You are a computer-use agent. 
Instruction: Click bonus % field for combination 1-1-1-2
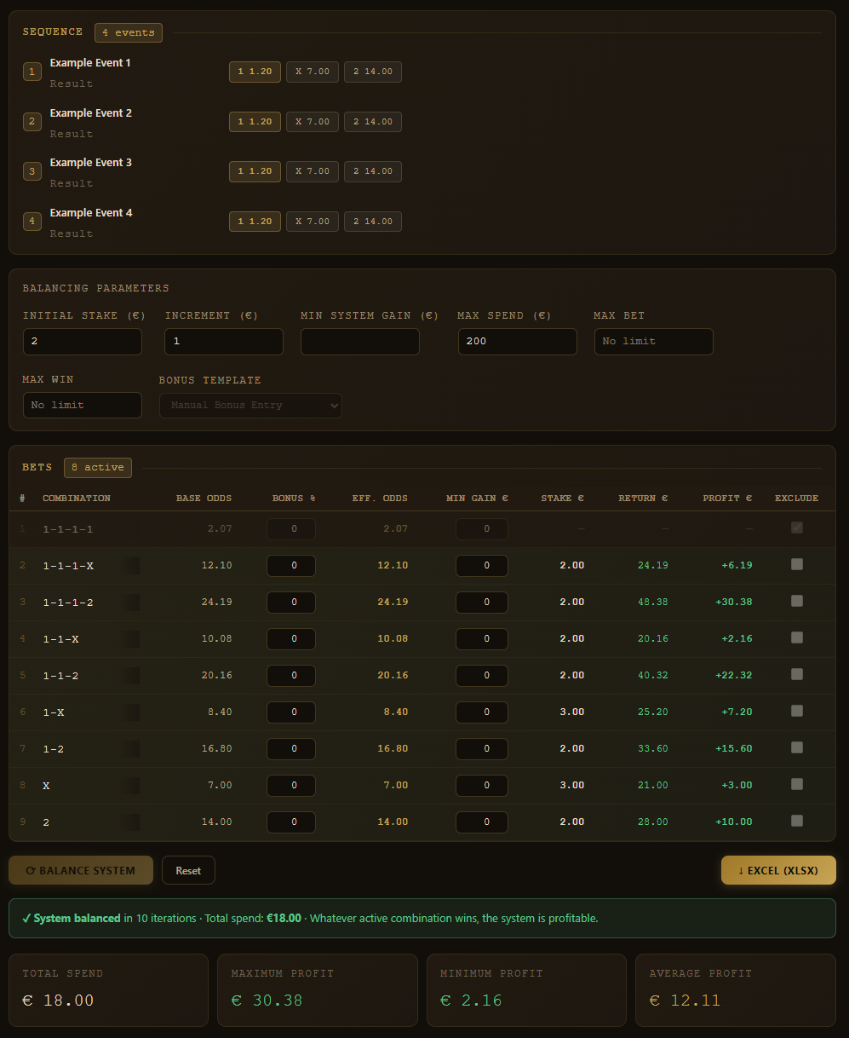[x=291, y=602]
